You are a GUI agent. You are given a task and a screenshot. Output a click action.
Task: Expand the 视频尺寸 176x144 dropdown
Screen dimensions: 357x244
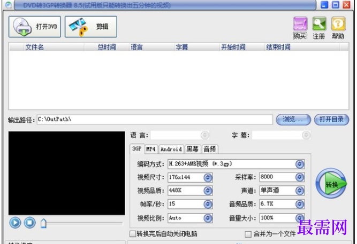tap(208, 177)
